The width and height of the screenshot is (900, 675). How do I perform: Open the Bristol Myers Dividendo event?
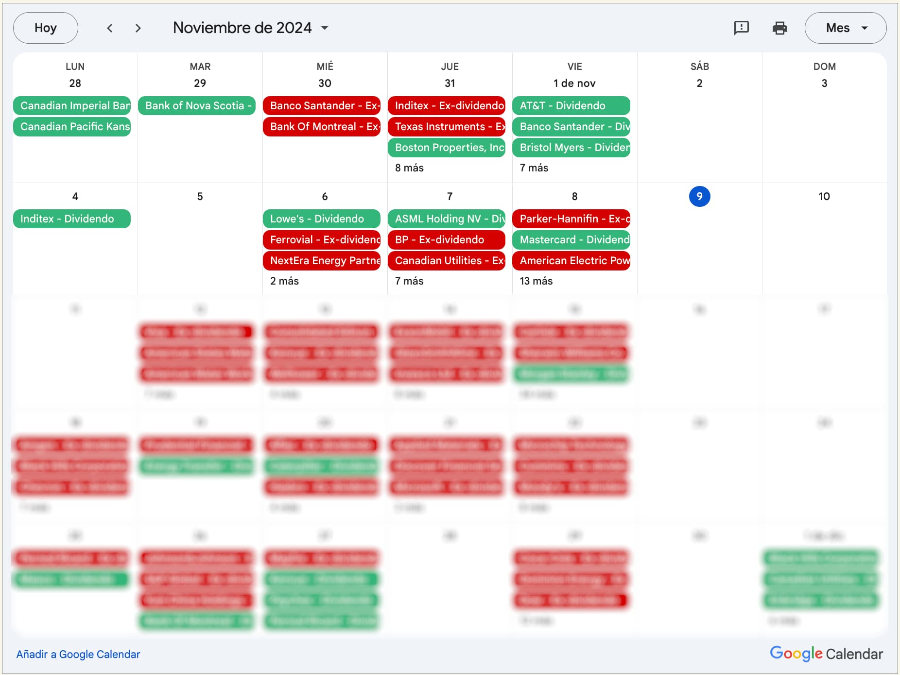(571, 147)
